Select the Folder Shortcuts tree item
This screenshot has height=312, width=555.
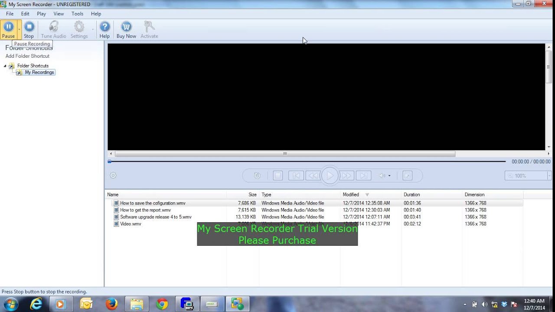(33, 66)
